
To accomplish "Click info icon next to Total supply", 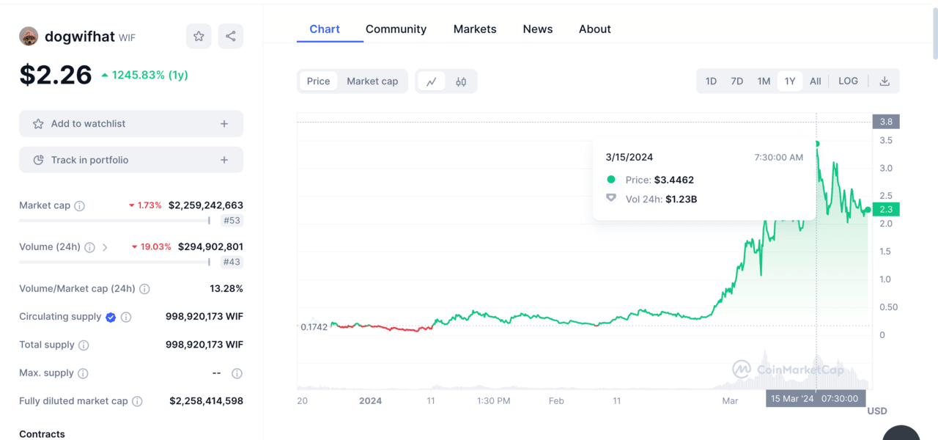I will click(84, 345).
